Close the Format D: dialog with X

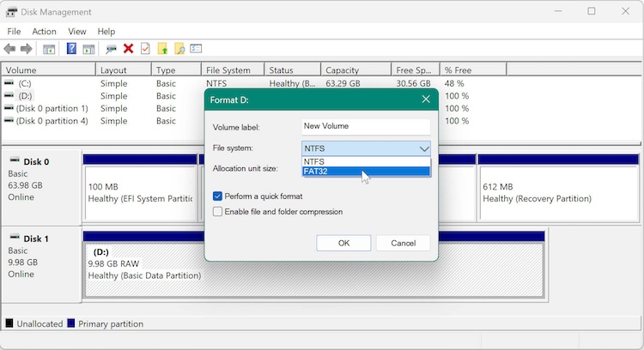426,100
